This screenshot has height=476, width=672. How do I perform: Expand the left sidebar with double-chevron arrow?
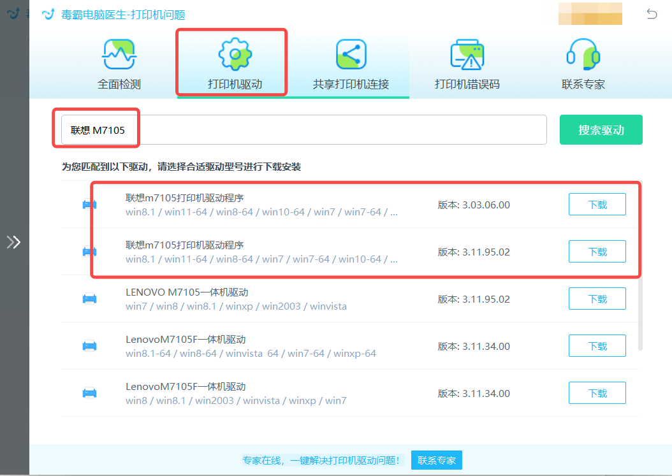(x=14, y=242)
